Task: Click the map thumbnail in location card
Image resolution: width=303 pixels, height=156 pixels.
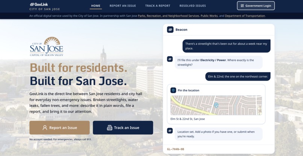Action: tap(216, 105)
